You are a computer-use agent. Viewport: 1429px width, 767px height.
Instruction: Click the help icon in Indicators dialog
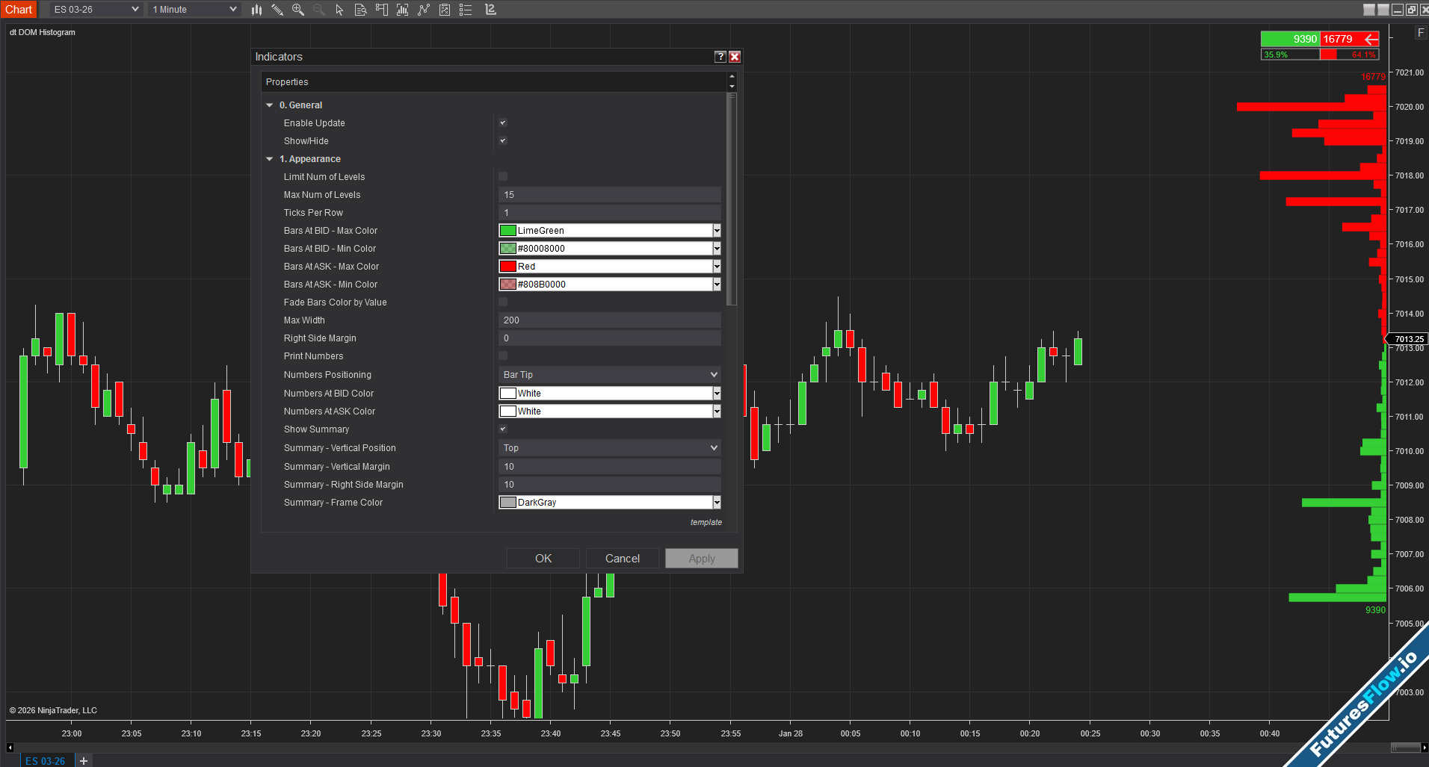720,57
